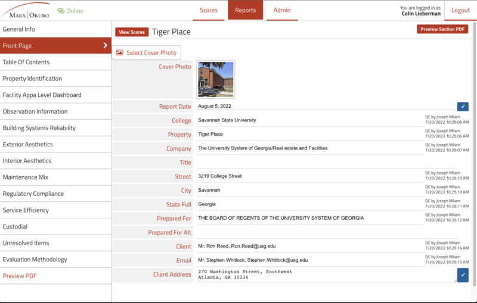Edit the Street field 3219 College Street

tap(310, 176)
